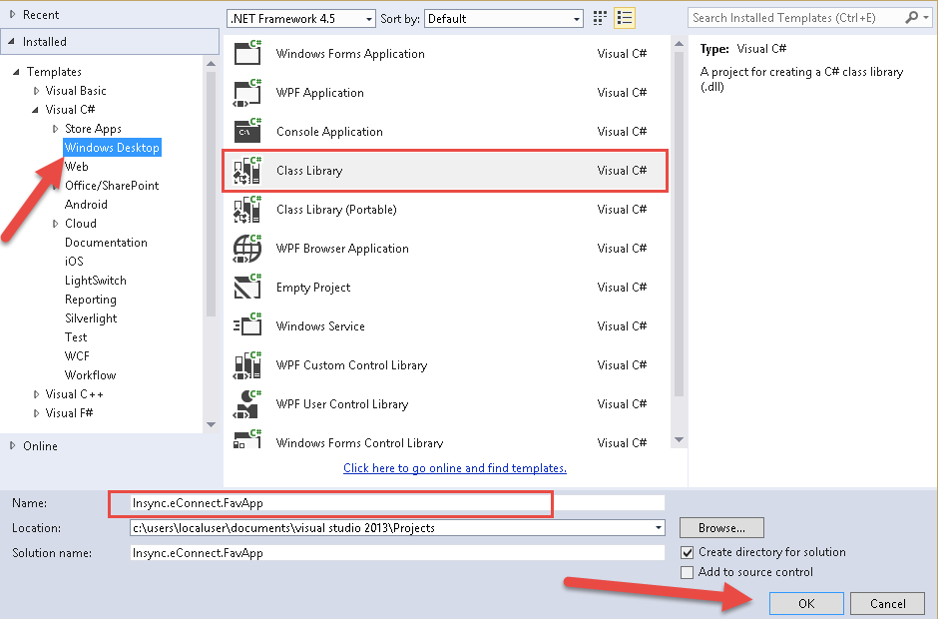This screenshot has width=938, height=619.
Task: Select the WPF Application template icon
Action: [x=246, y=93]
